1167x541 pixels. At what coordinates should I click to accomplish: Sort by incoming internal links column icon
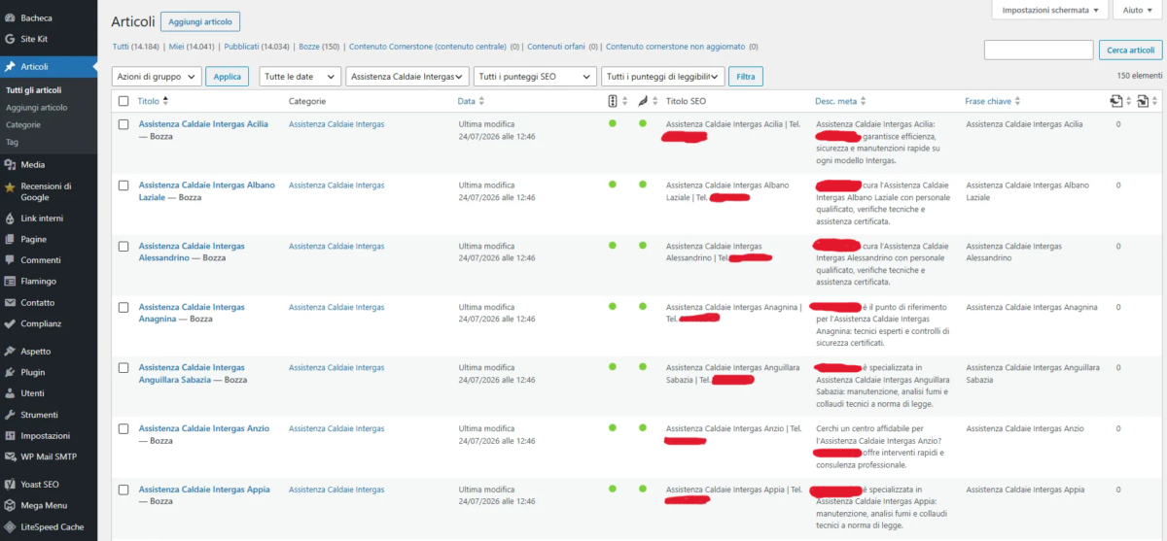coord(1143,100)
